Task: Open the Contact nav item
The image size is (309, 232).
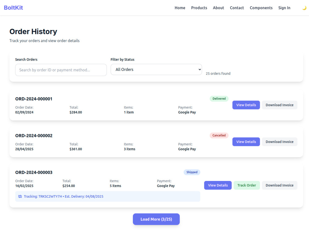Action: 237,8
